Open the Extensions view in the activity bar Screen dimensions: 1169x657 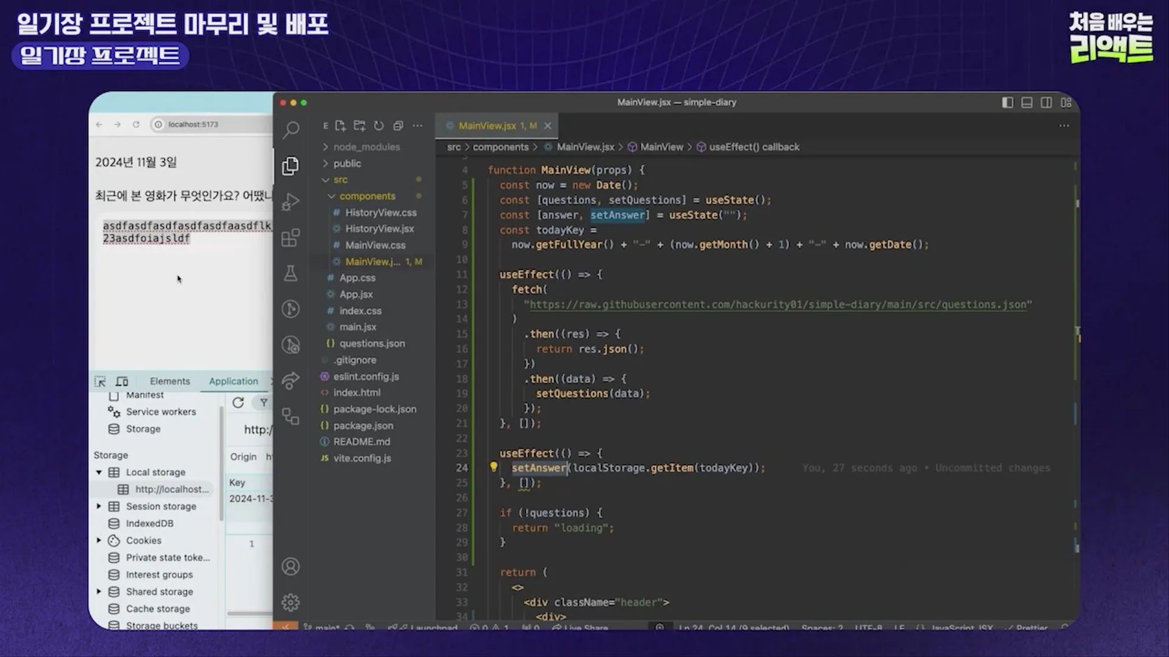pyautogui.click(x=291, y=237)
